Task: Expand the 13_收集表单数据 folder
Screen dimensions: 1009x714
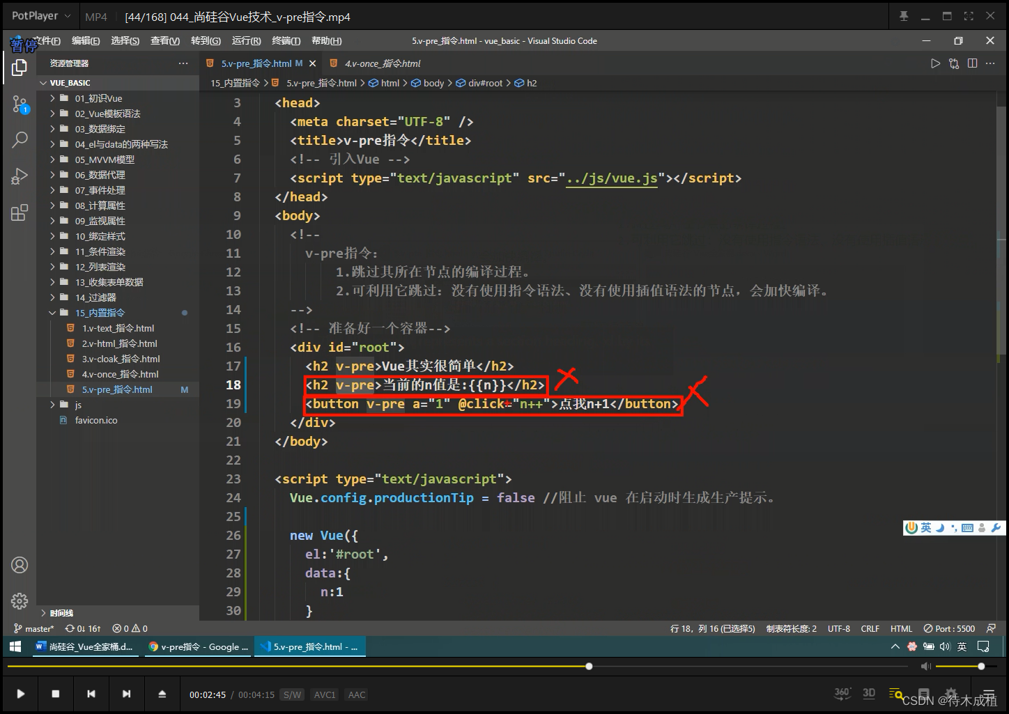Action: pos(110,282)
